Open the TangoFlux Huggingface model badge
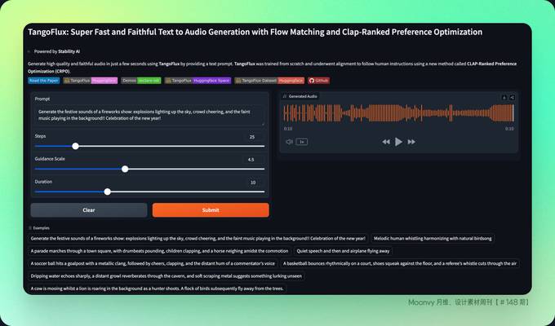This screenshot has height=326, width=555. tap(91, 81)
